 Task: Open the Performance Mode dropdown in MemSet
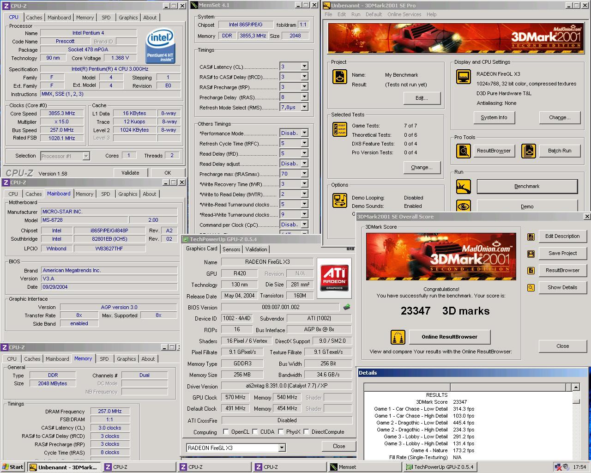click(x=304, y=133)
